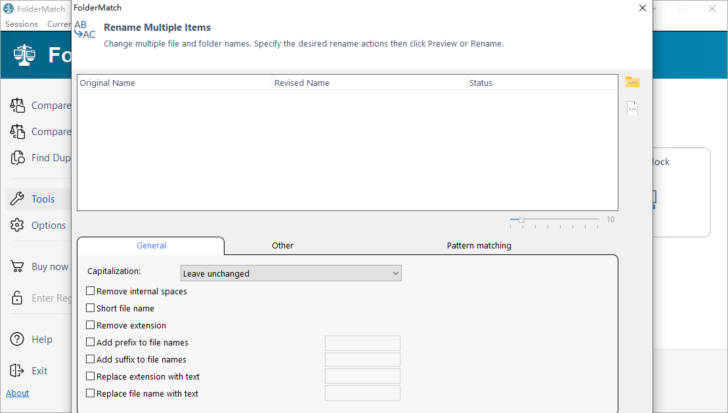Click the second Compare scales icon in the sidebar
The width and height of the screenshot is (728, 413).
[x=17, y=132]
